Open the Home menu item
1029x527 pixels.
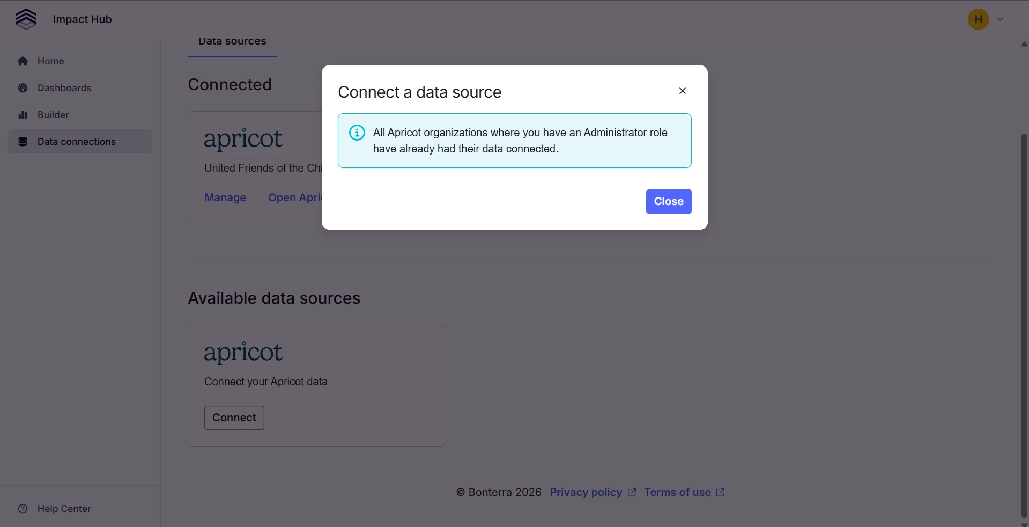click(x=80, y=61)
